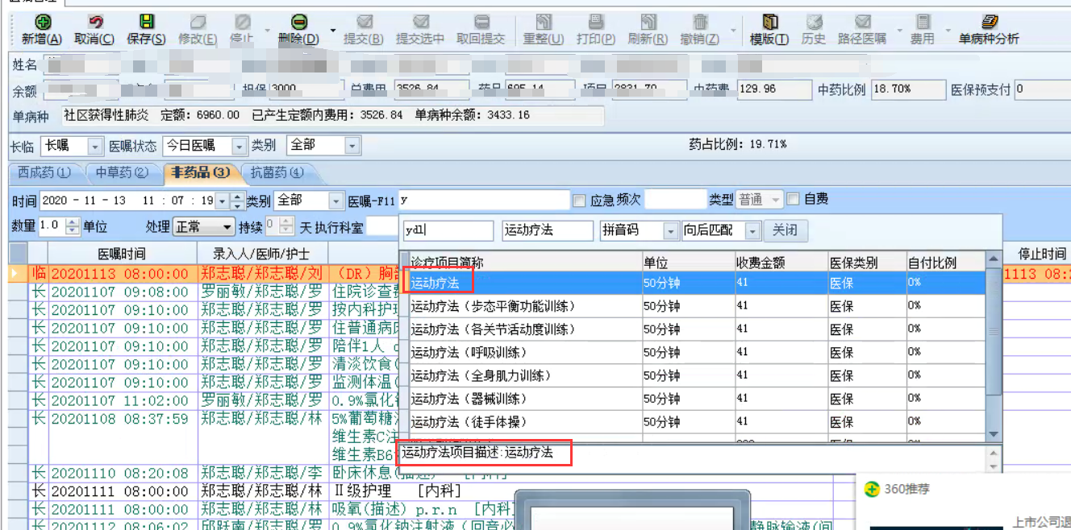Click the 诊疗项目简称 column header
The image size is (1071, 530).
(x=525, y=263)
